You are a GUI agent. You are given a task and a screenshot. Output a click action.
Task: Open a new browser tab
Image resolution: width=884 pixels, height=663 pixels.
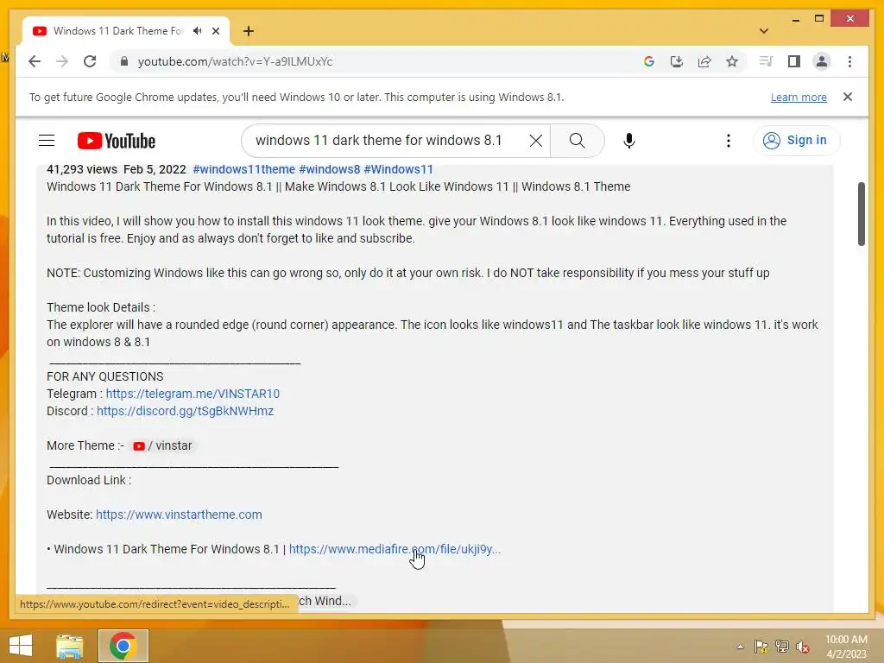[249, 31]
